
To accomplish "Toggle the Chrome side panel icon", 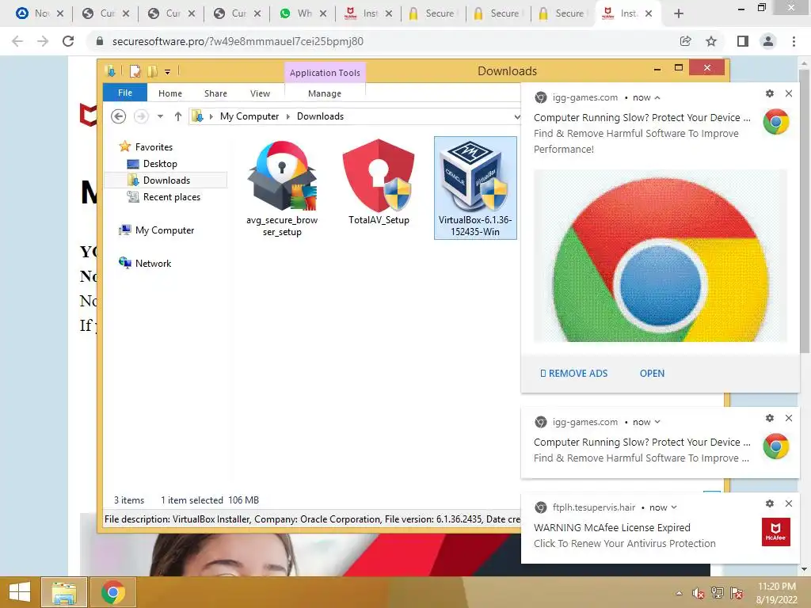I will 743,41.
